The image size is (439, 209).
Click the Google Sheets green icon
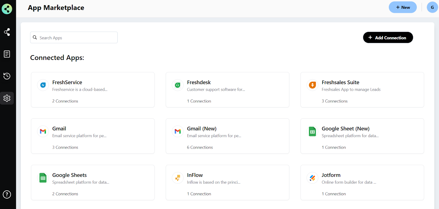(43, 178)
